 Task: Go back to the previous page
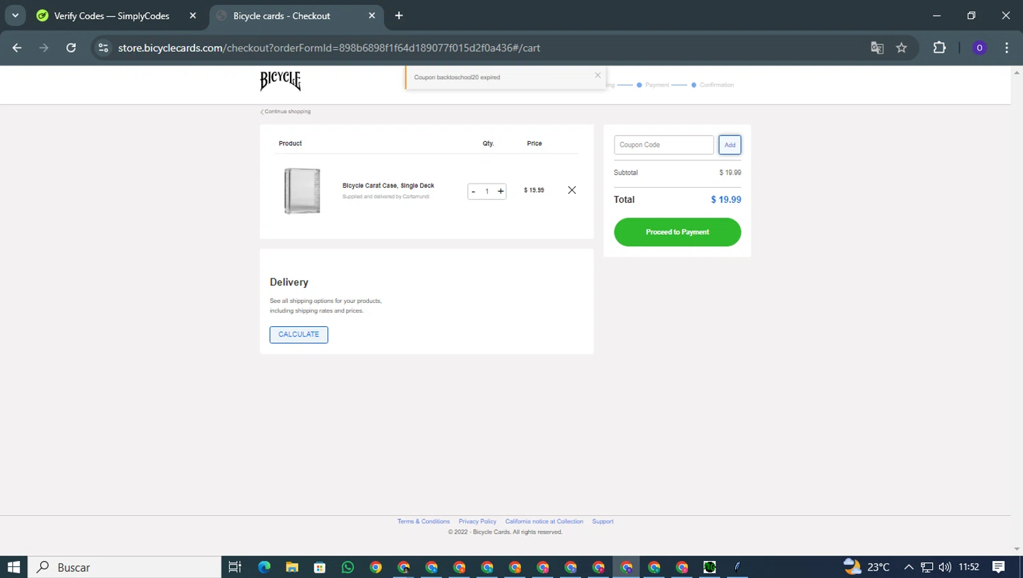pyautogui.click(x=17, y=48)
